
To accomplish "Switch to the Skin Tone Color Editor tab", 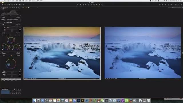I will 18,55.
